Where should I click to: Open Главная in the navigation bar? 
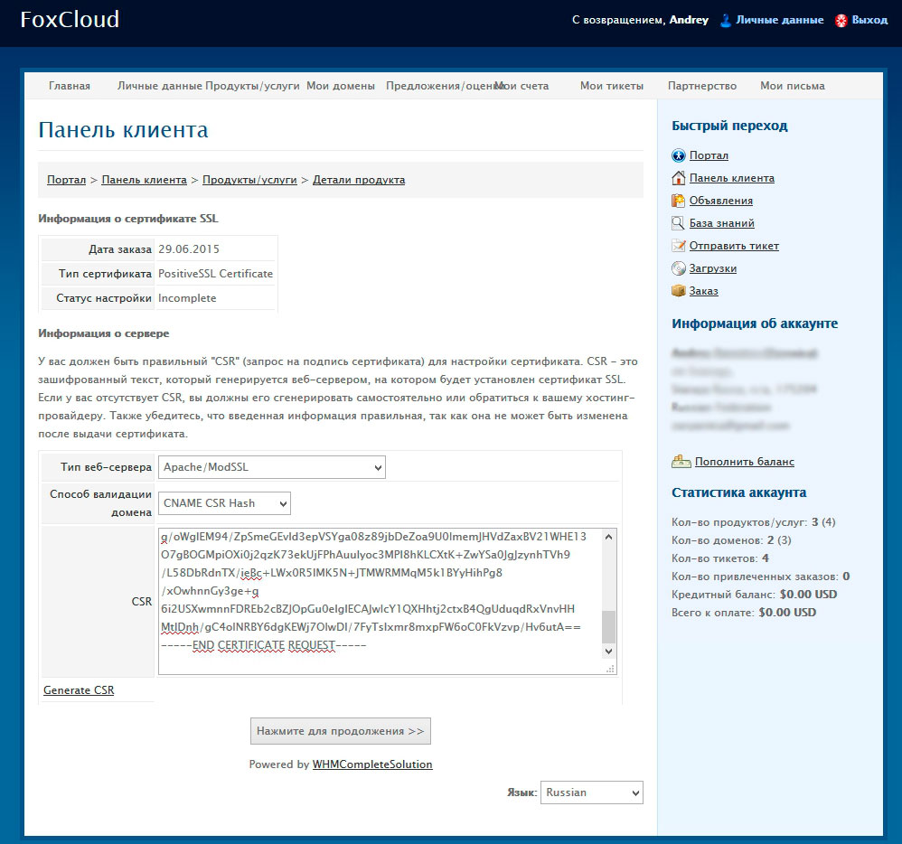[70, 86]
